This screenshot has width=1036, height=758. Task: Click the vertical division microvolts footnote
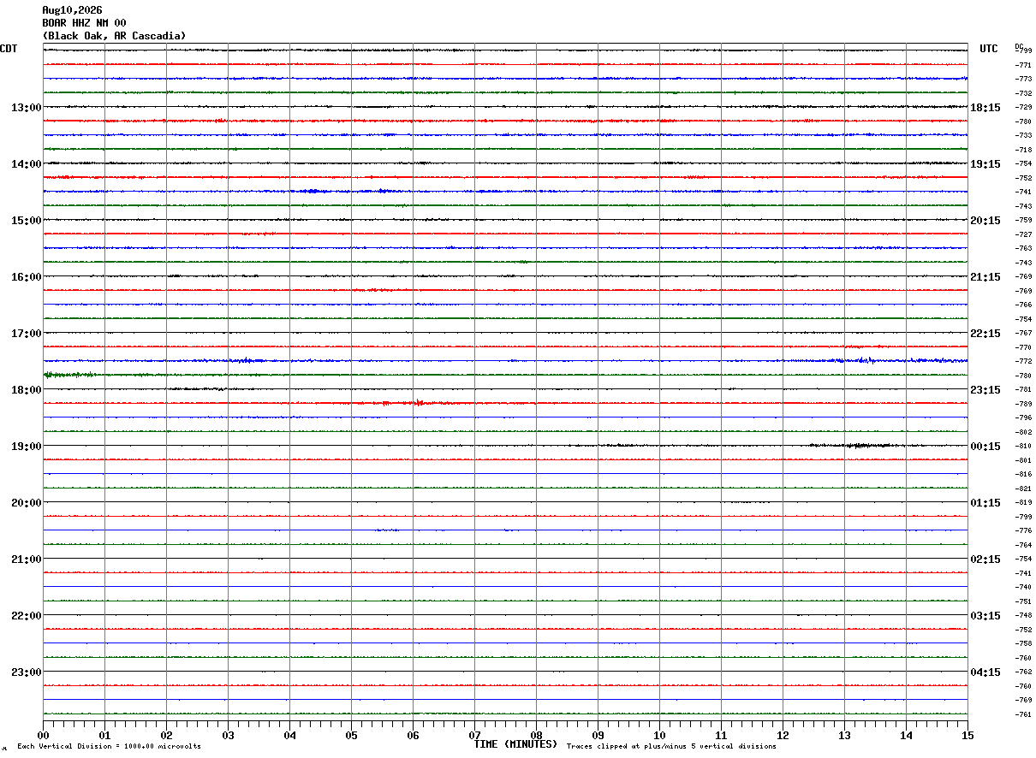pos(109,747)
